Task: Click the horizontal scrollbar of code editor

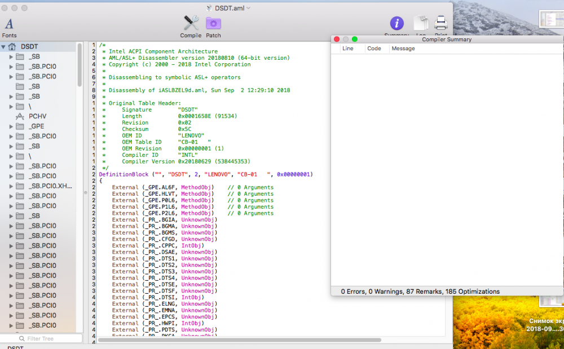Action: [240, 339]
